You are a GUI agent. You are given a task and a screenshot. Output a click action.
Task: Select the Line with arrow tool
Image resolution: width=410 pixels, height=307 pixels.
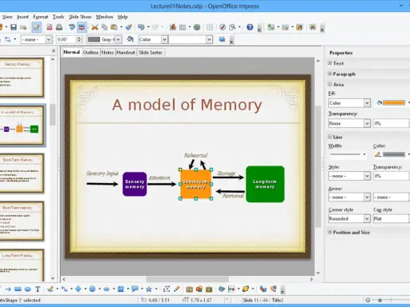8,289
